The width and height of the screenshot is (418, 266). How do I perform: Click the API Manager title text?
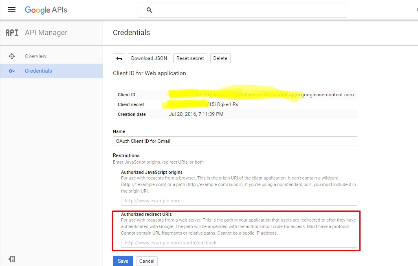click(x=46, y=33)
